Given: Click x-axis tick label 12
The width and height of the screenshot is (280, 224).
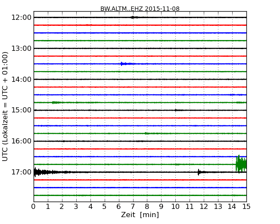Looking at the screenshot, I should tap(204, 207).
